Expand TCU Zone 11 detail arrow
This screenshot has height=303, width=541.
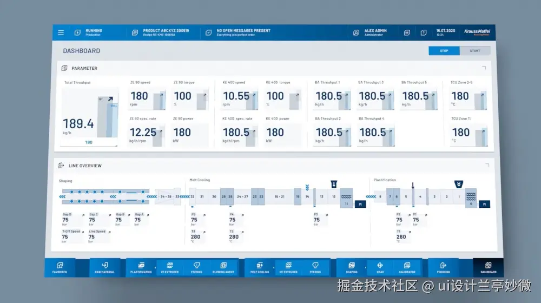click(x=483, y=131)
